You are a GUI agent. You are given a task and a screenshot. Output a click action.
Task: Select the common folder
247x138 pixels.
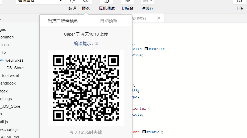coord(7,37)
